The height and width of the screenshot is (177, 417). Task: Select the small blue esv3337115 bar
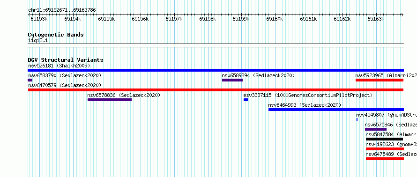pyautogui.click(x=246, y=100)
